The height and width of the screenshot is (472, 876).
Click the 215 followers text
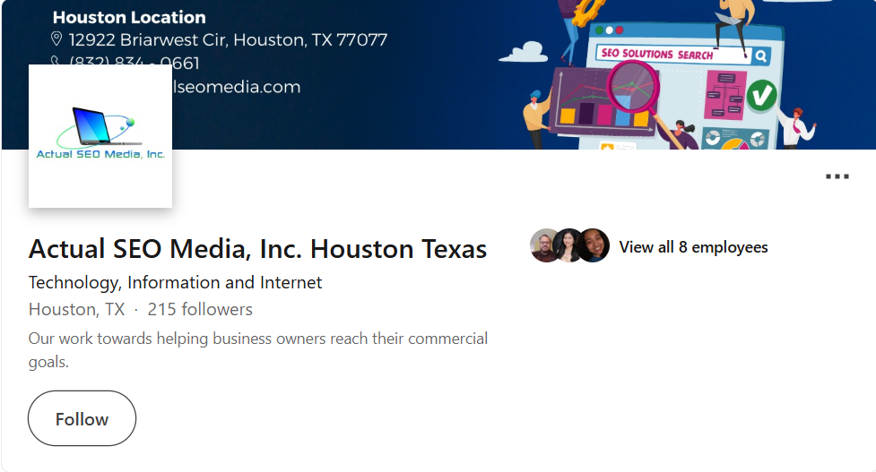click(x=200, y=309)
